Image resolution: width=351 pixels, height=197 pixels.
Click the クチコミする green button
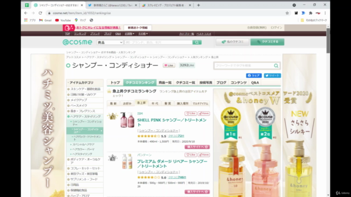click(267, 42)
